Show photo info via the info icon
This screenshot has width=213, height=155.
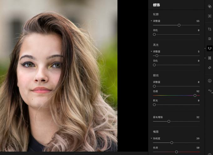coord(210,81)
